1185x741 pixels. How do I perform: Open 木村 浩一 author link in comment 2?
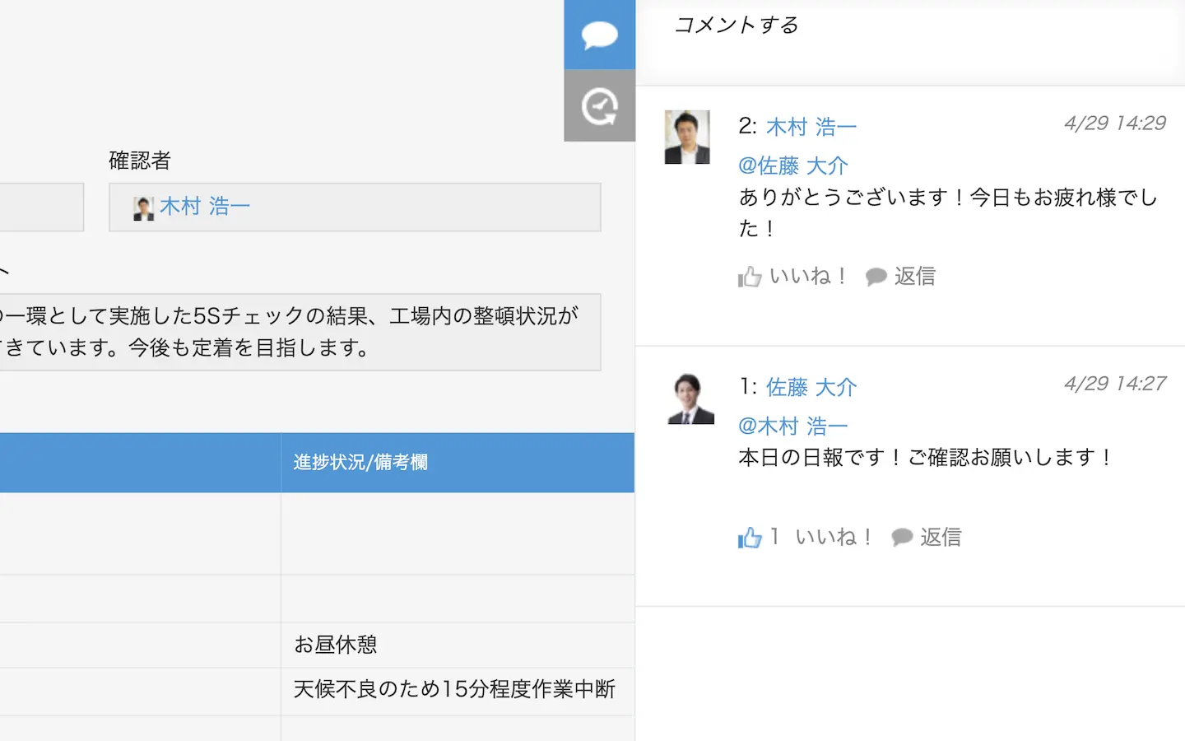coord(811,127)
